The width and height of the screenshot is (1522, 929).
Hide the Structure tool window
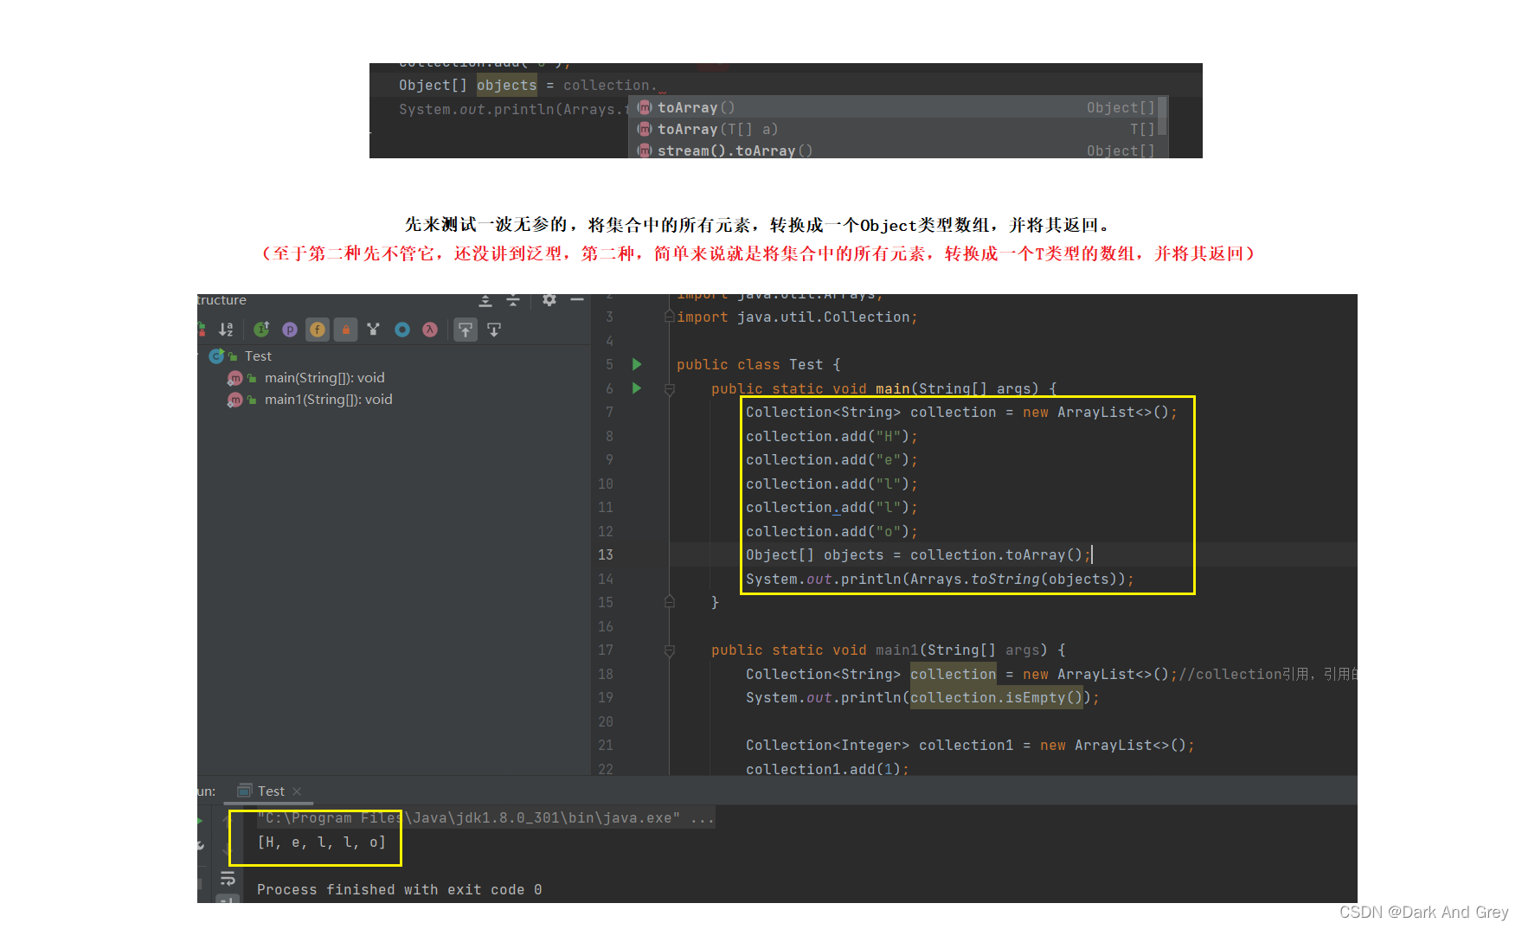pos(577,300)
